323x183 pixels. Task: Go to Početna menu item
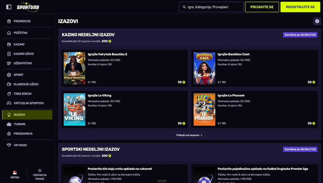coord(27,33)
